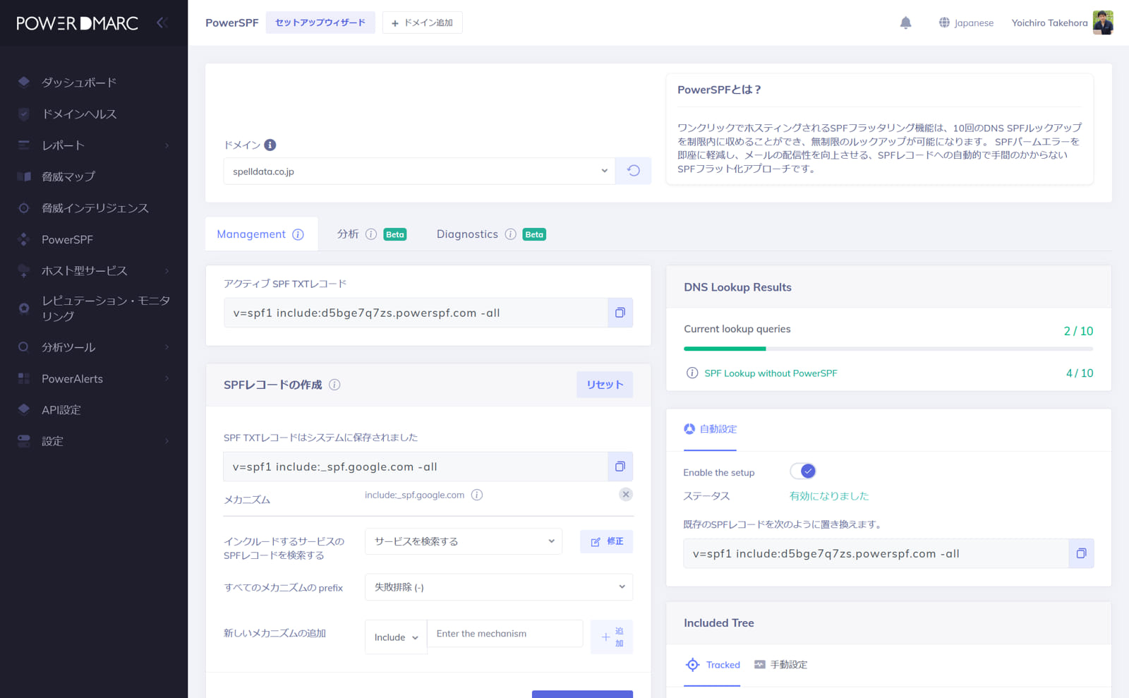Expand the PowerAlerts submenu chevron

click(x=167, y=379)
